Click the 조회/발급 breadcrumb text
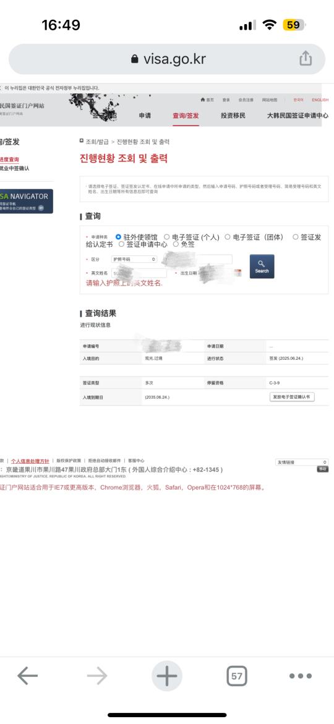 [97, 142]
